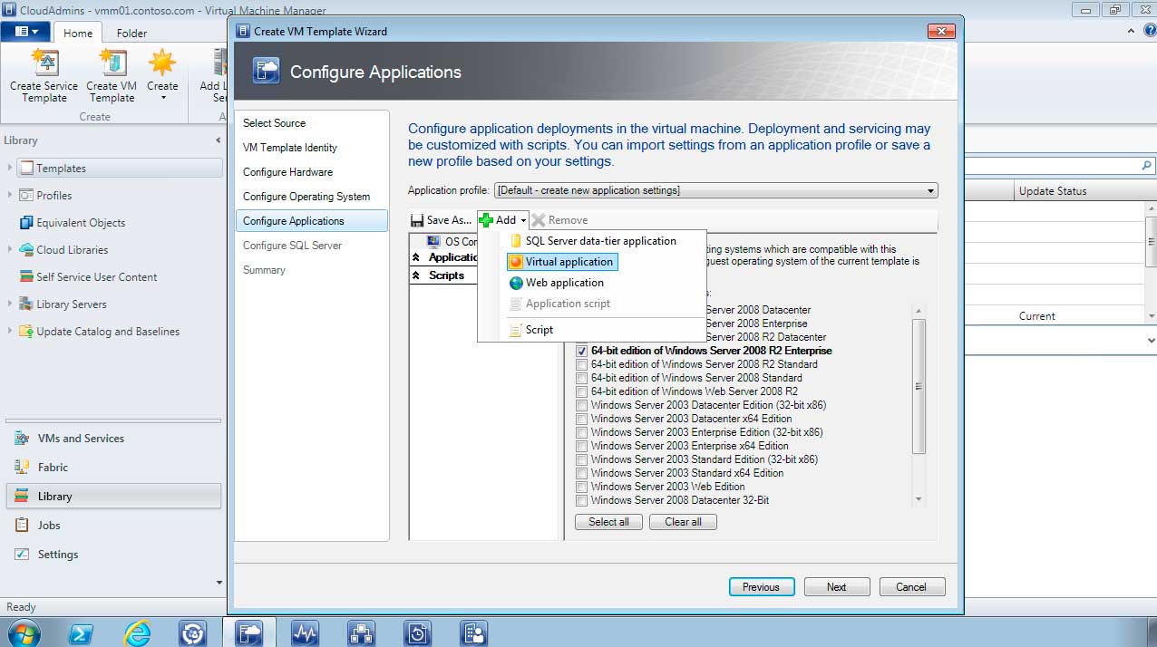Screen dimensions: 1157x647
Task: Open the Create ribbon dropdown arrow
Action: pyautogui.click(x=163, y=98)
